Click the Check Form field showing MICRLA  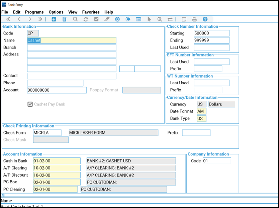click(47, 133)
